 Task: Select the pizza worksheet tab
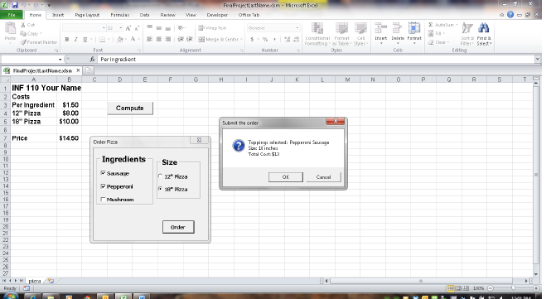(x=35, y=281)
